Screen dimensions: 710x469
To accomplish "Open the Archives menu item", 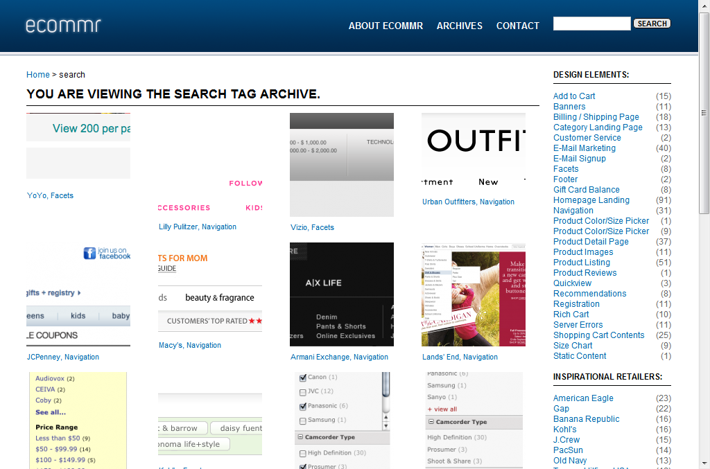I will tap(460, 26).
